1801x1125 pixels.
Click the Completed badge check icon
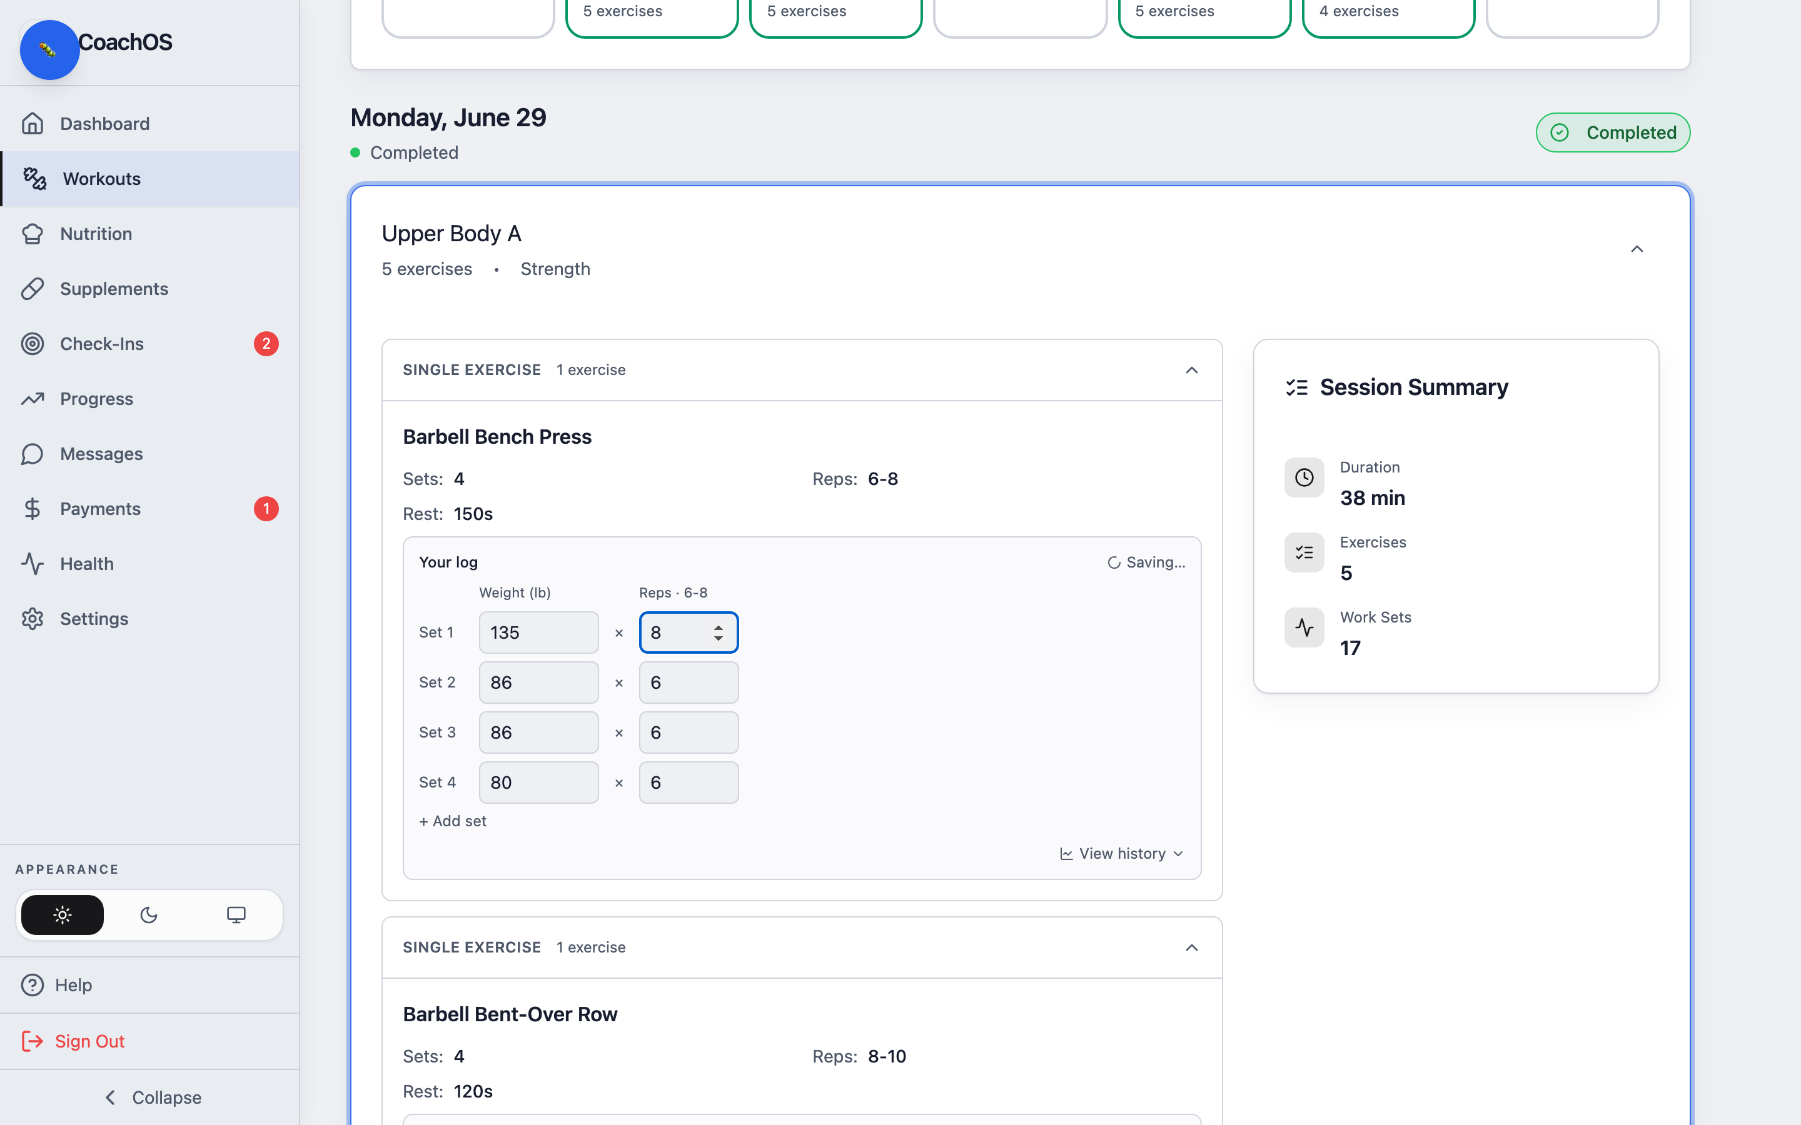[1560, 132]
